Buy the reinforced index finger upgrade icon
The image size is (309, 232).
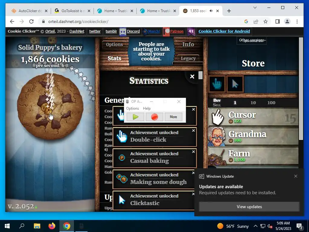[217, 84]
